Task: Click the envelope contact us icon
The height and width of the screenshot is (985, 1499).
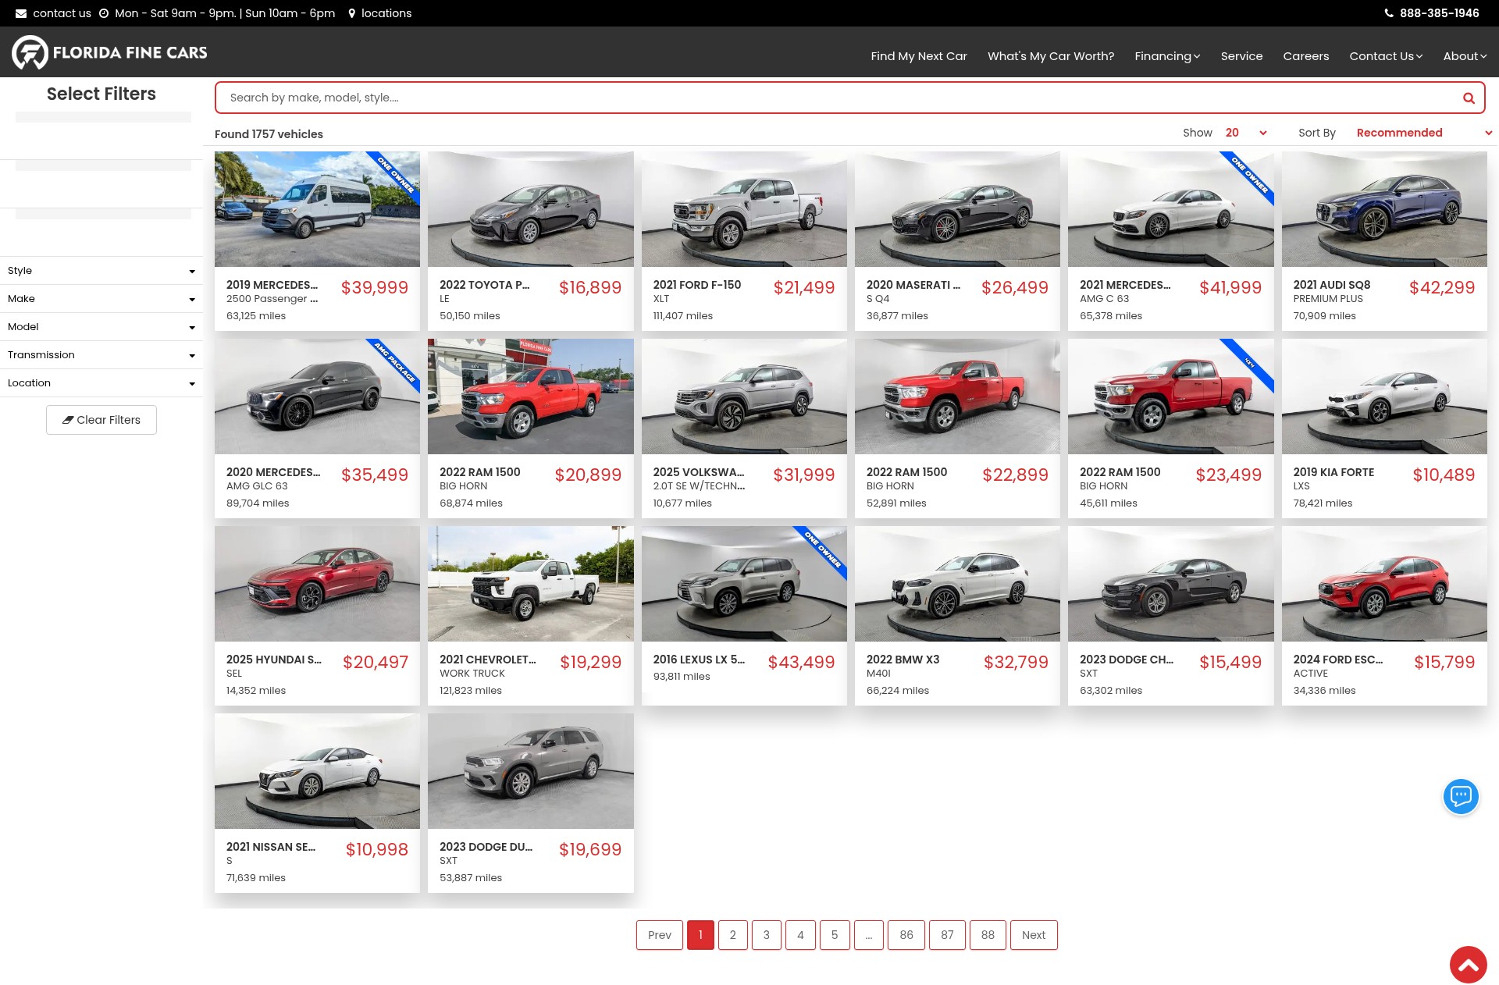Action: (x=21, y=13)
